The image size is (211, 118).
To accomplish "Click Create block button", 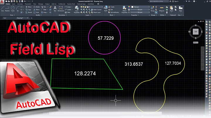I will click(111, 7).
